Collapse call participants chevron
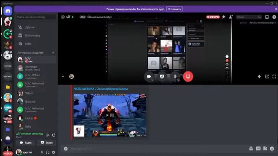This screenshot has height=156, width=278. [63, 76]
